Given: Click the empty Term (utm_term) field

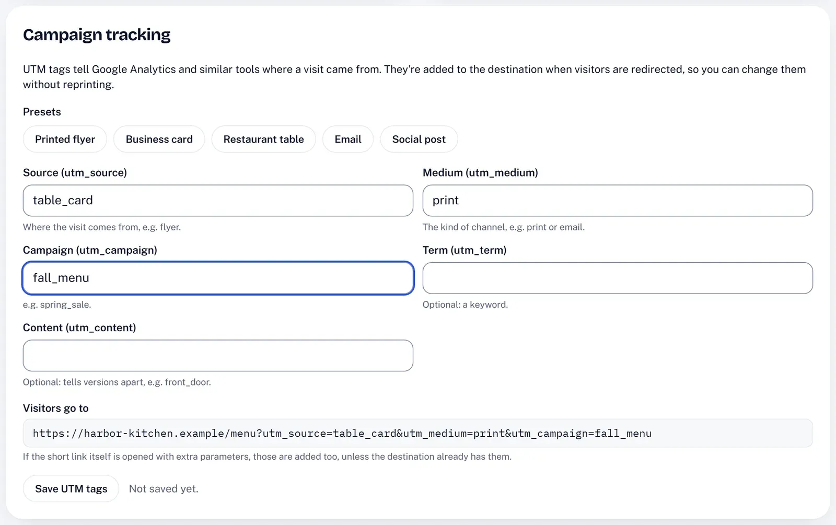Looking at the screenshot, I should coord(618,278).
